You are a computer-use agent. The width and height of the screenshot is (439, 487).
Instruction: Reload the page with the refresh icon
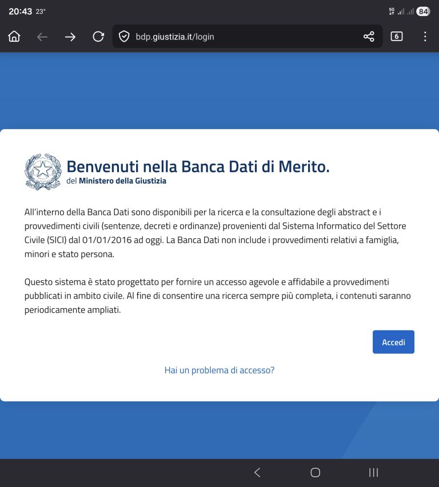[x=98, y=37]
